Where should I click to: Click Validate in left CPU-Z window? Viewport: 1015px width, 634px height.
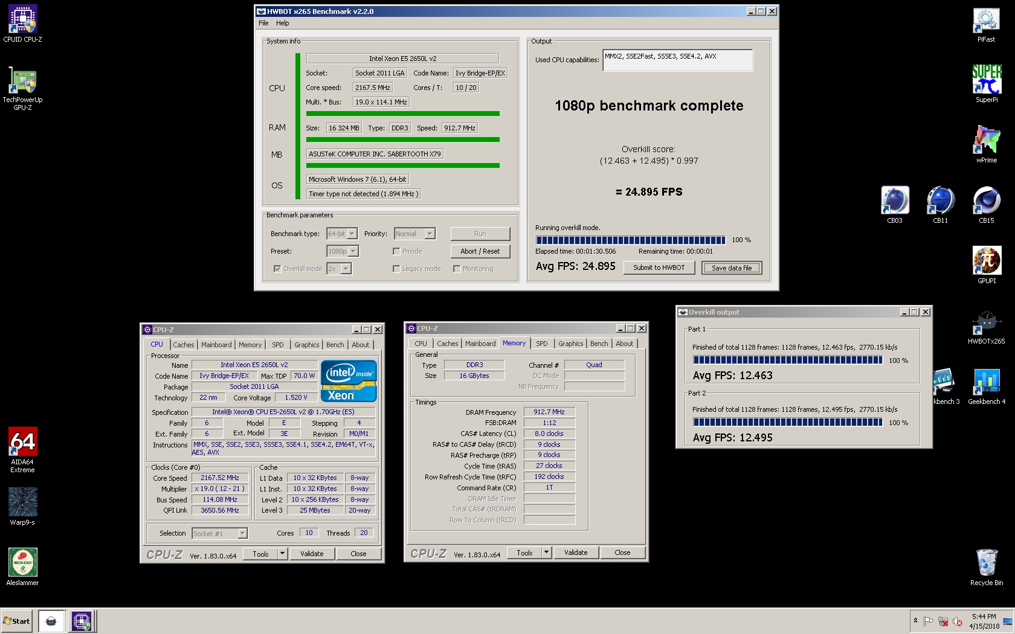[312, 554]
